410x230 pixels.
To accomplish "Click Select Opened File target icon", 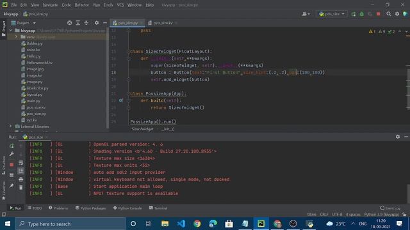I will pos(70,23).
